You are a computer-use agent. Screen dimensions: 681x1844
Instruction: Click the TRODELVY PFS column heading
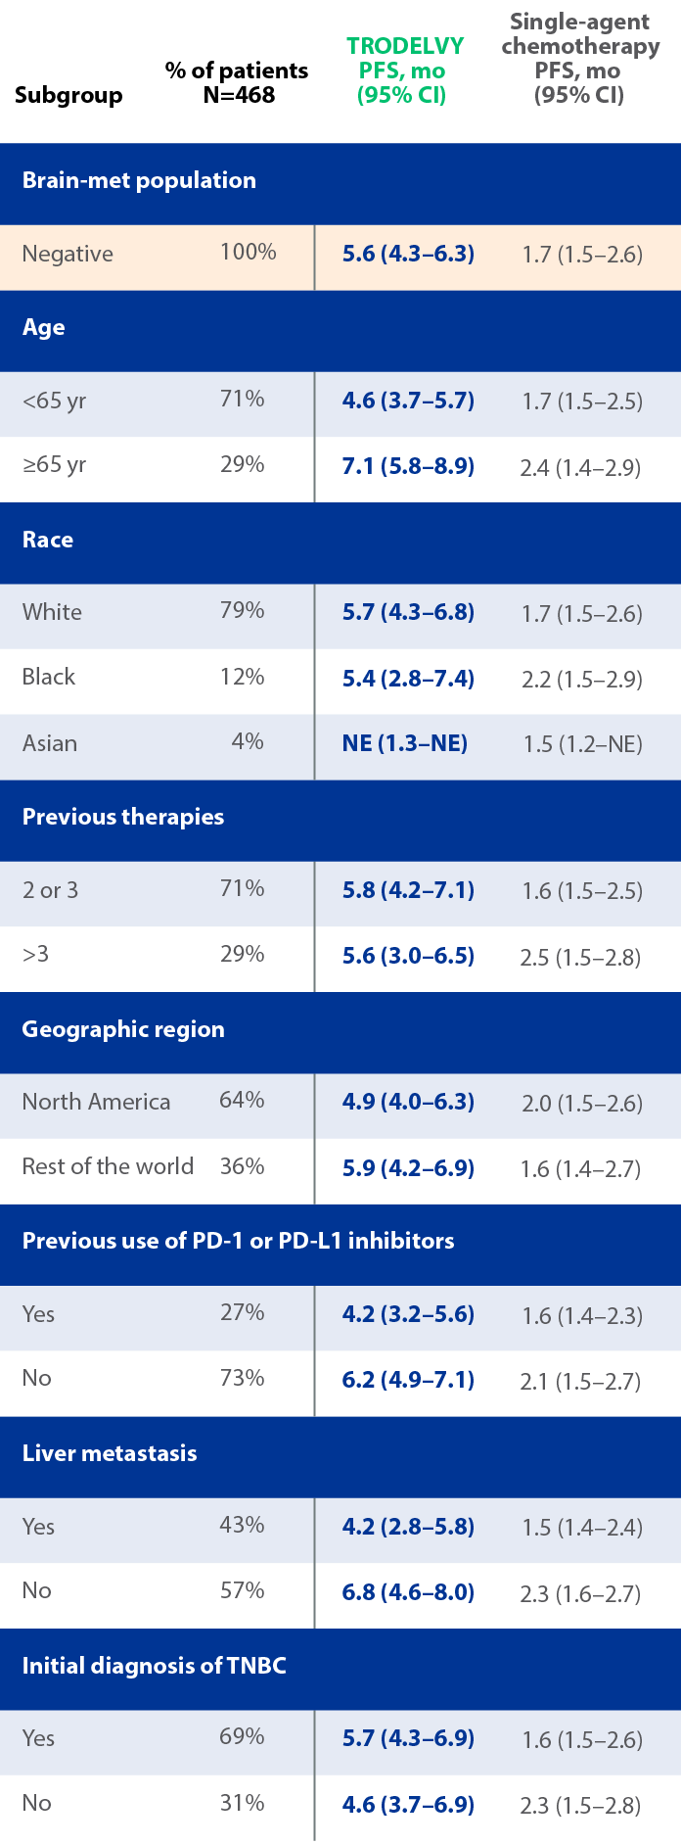pyautogui.click(x=403, y=71)
